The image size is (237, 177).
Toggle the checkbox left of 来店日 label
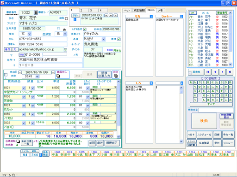(6, 75)
